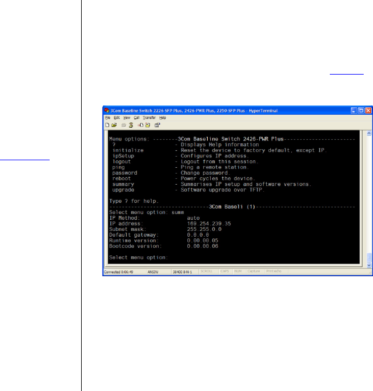
Task: Click the HyperTerminal title bar application icon
Action: [107, 111]
